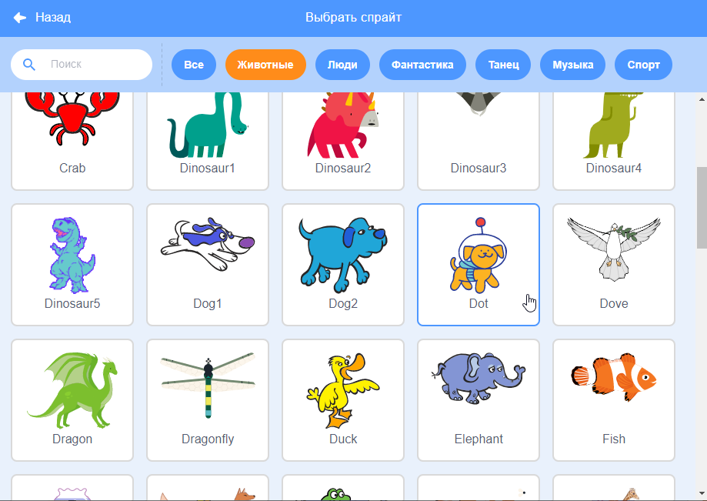Pick the Dog2 blue dog sprite
The image size is (707, 501).
point(342,265)
